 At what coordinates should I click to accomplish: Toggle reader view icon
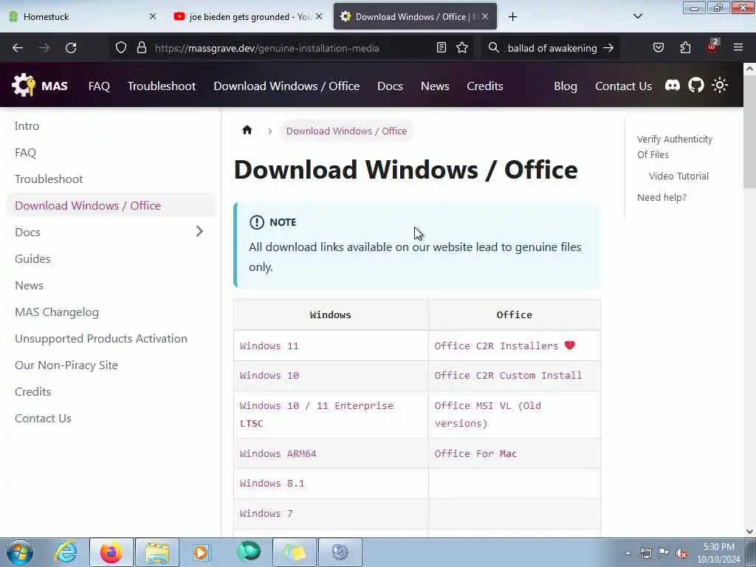point(441,47)
